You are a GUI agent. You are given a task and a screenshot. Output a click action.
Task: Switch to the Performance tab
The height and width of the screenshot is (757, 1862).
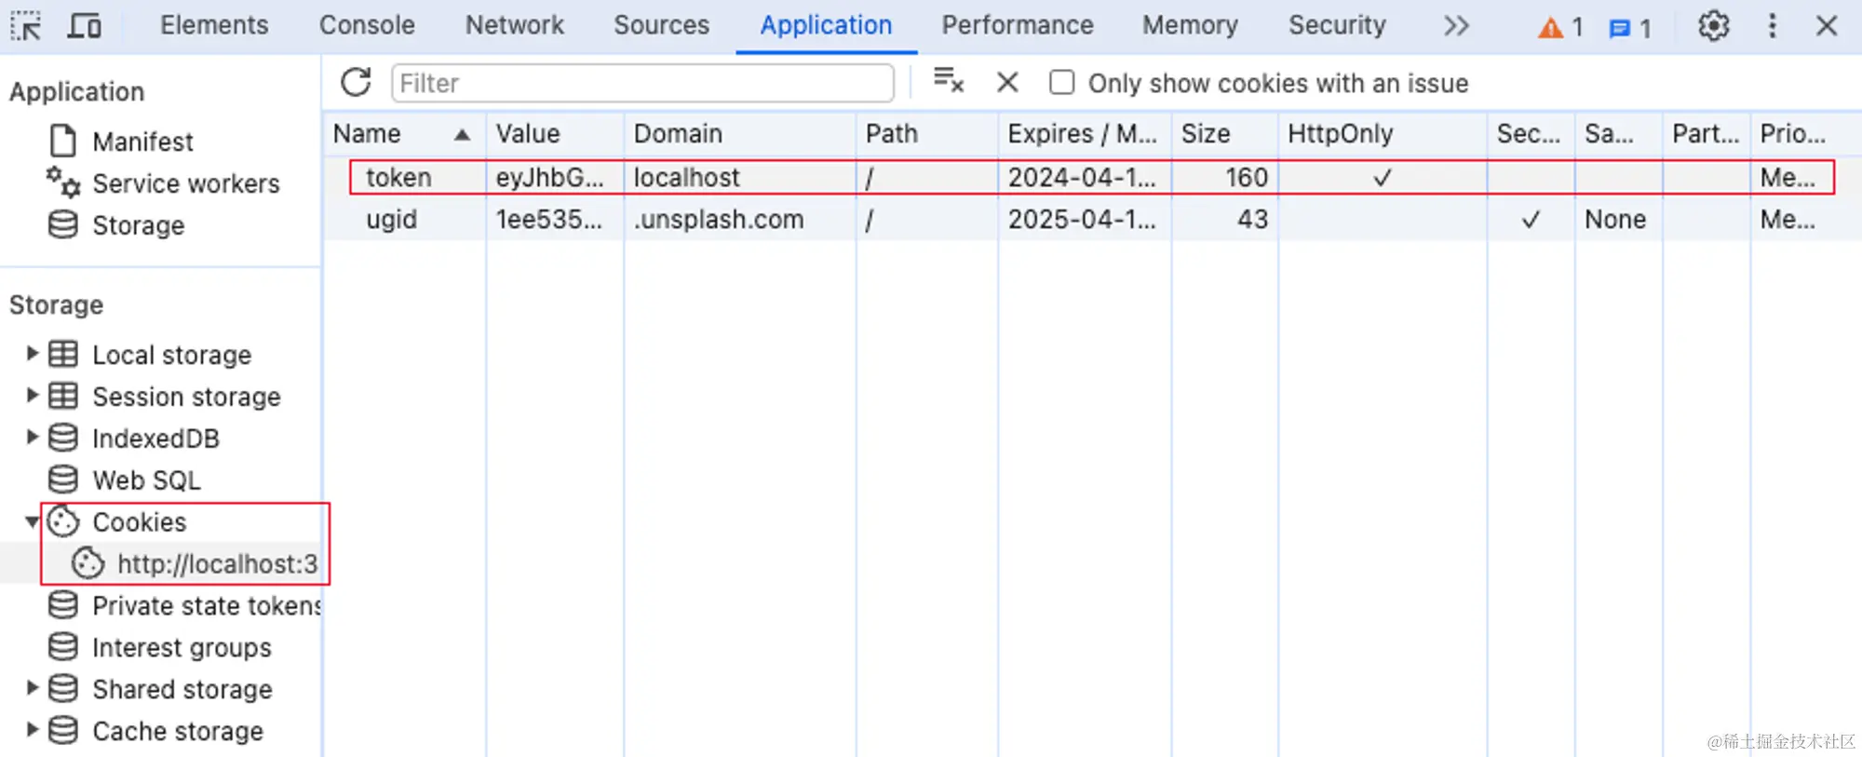(x=1018, y=25)
